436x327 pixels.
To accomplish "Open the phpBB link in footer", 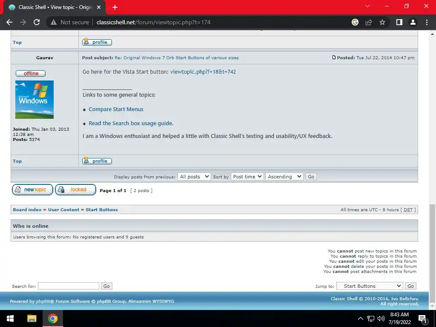I will pos(43,301).
